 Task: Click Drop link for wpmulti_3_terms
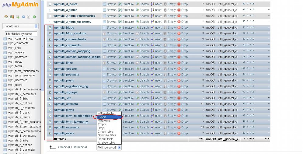pos(185,10)
